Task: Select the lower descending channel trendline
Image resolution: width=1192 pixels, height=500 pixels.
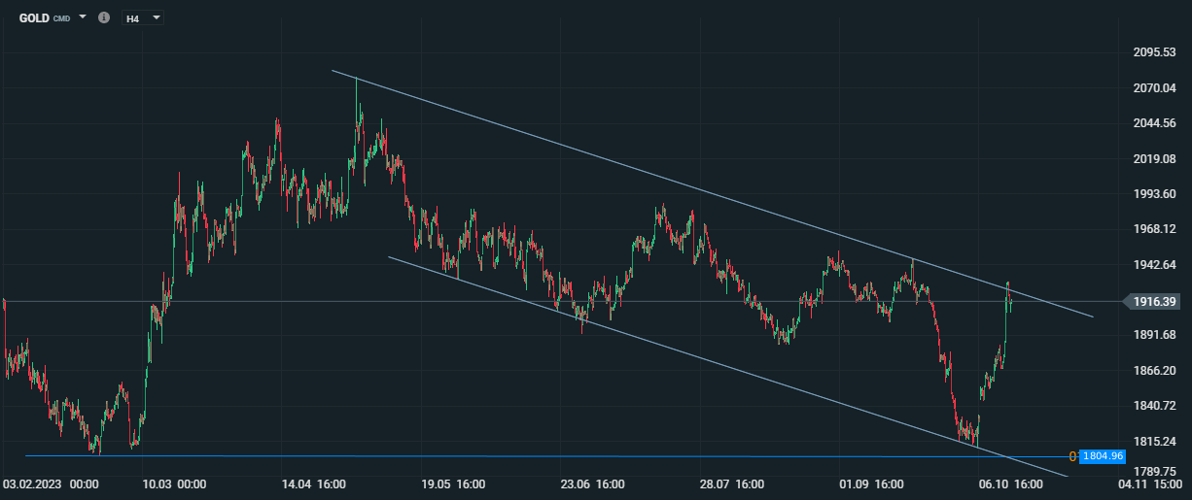Action: [x=727, y=367]
